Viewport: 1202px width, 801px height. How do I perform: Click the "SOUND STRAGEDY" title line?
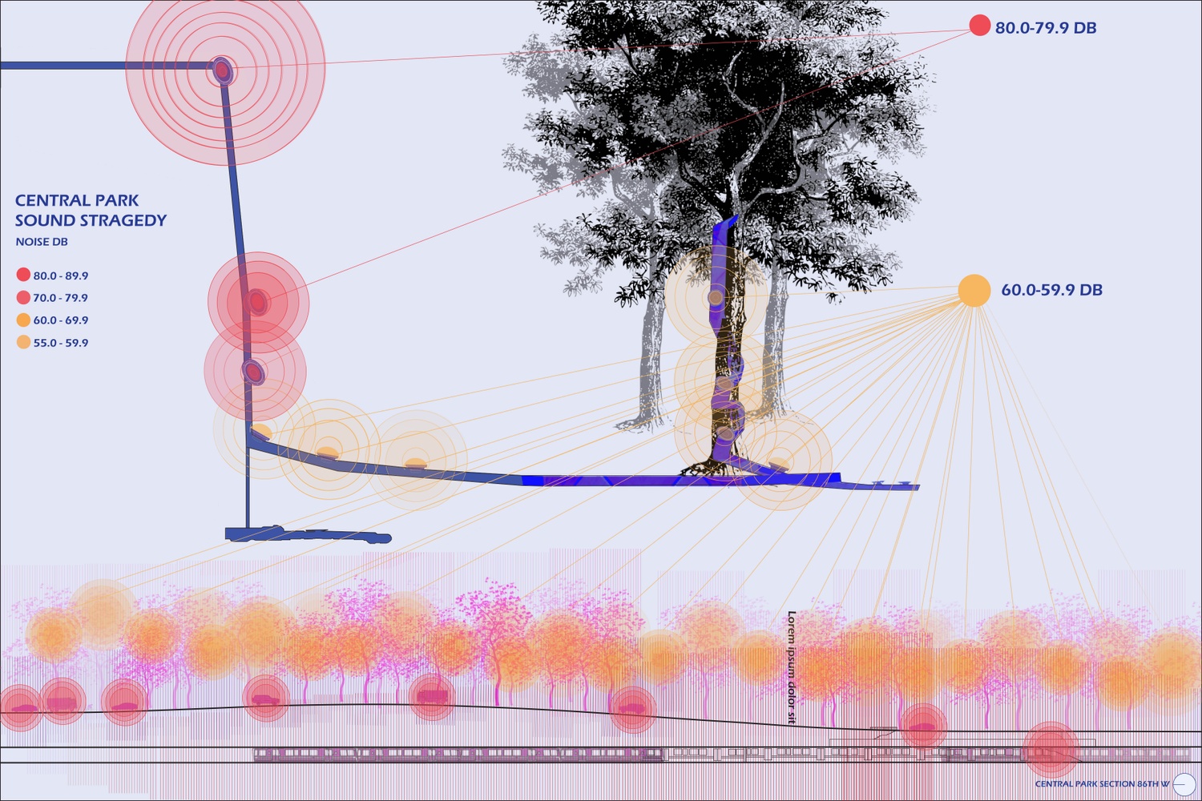pos(91,220)
